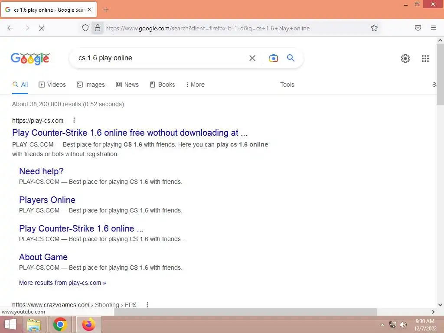Open search Tools options

[287, 85]
